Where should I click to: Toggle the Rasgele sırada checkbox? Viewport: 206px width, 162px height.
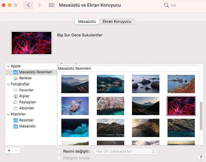[x=59, y=158]
